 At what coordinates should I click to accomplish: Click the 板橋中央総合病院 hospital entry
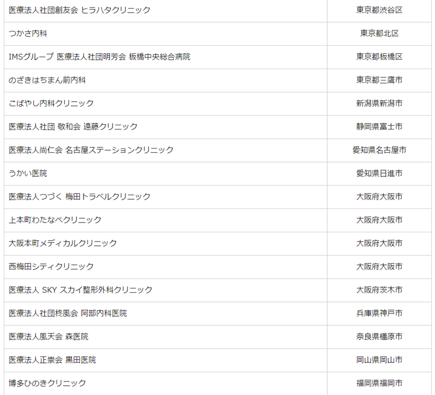[100, 57]
